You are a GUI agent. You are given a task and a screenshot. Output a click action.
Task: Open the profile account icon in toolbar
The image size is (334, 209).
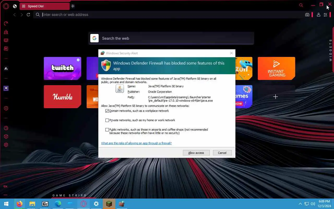point(319,15)
